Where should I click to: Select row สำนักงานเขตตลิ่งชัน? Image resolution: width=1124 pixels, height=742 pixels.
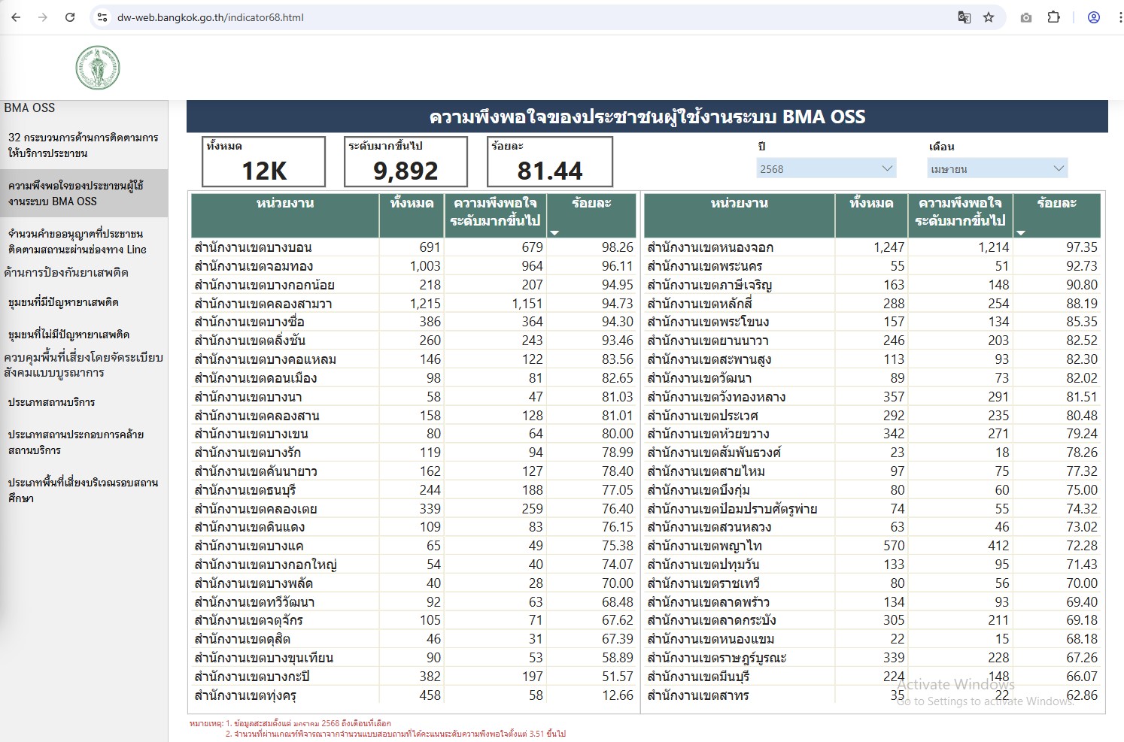[414, 341]
